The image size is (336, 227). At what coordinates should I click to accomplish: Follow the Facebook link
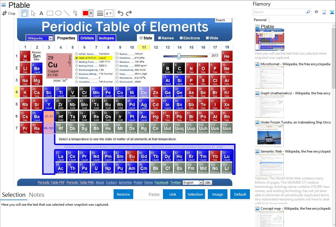[x=162, y=182]
